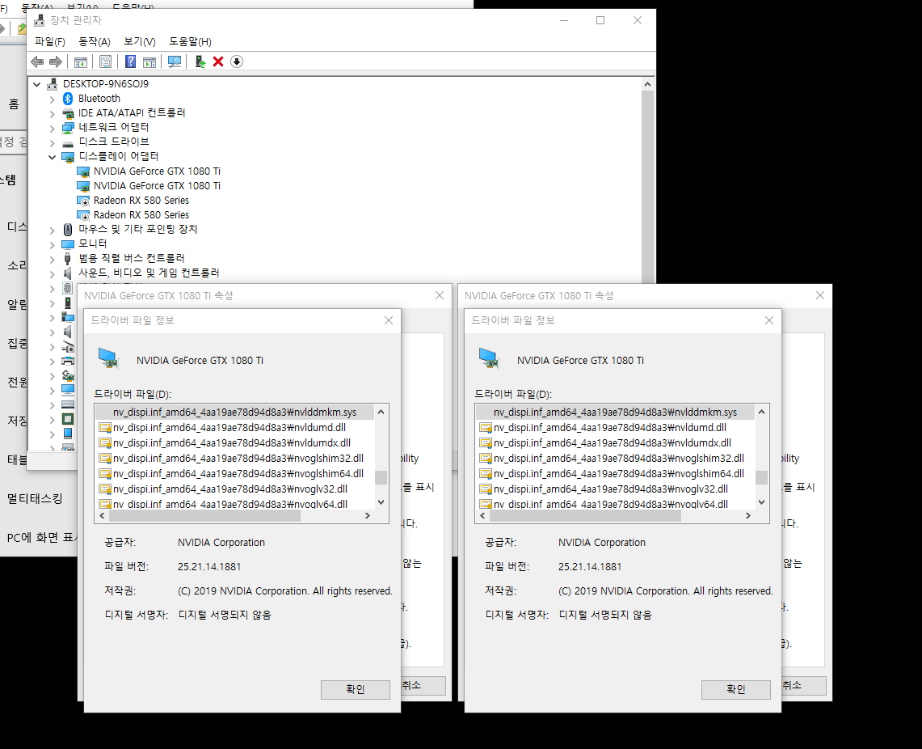The width and height of the screenshot is (922, 749).
Task: Toggle the console tree pane toolbar icon
Action: (x=81, y=61)
